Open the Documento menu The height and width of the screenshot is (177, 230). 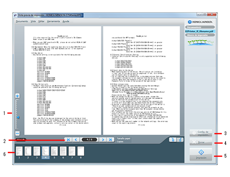(22, 21)
